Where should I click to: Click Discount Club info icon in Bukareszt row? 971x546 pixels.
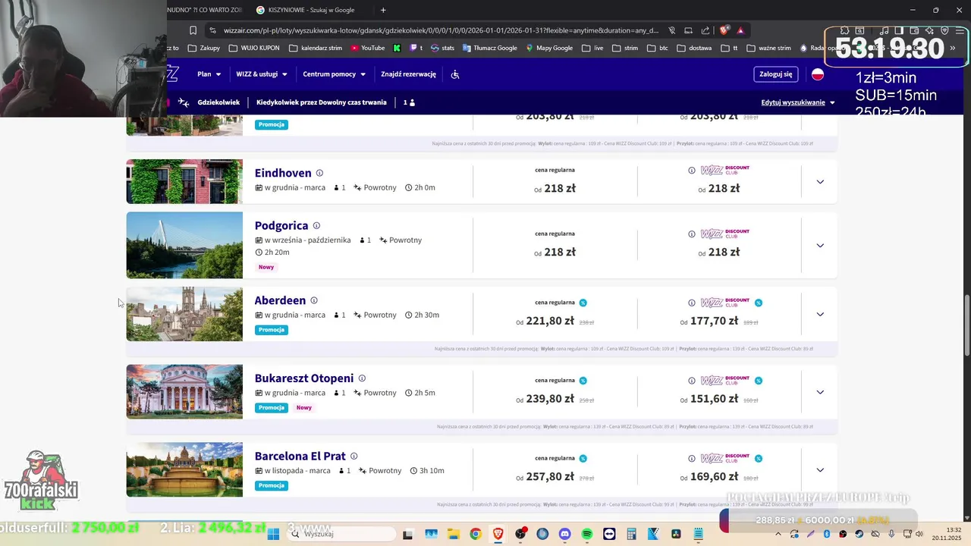(x=691, y=381)
